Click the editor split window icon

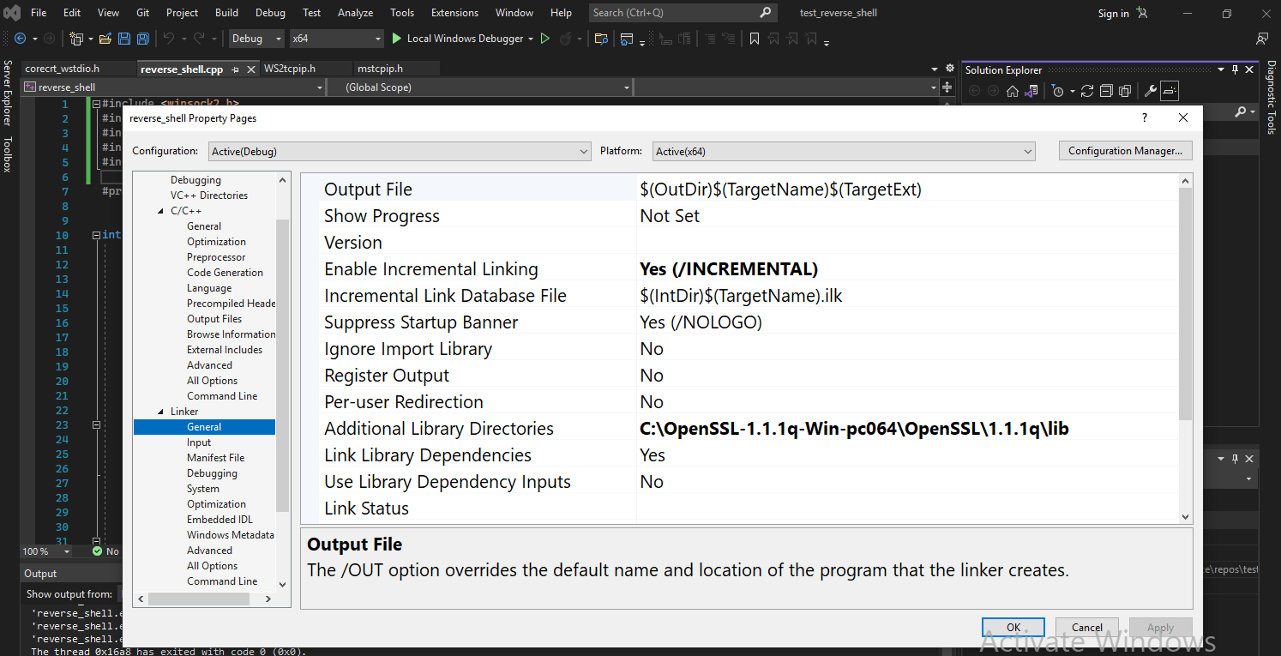(x=947, y=87)
